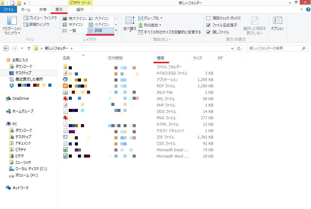
Task: Switch to the View (表示) tab
Action: pos(59,9)
